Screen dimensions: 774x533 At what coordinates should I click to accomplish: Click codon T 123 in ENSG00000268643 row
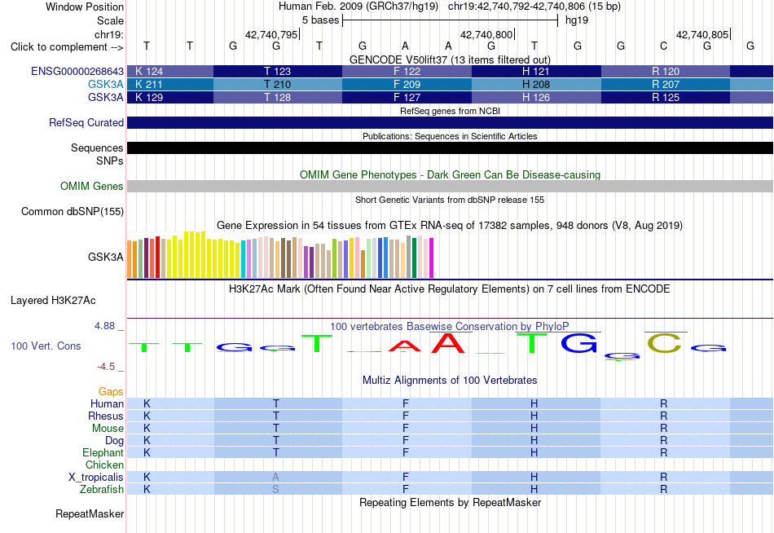tap(278, 71)
